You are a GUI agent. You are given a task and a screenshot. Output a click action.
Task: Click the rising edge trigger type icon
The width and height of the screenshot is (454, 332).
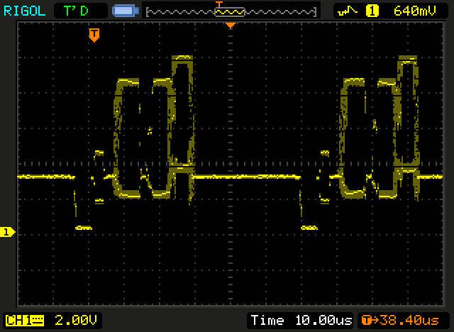click(347, 11)
